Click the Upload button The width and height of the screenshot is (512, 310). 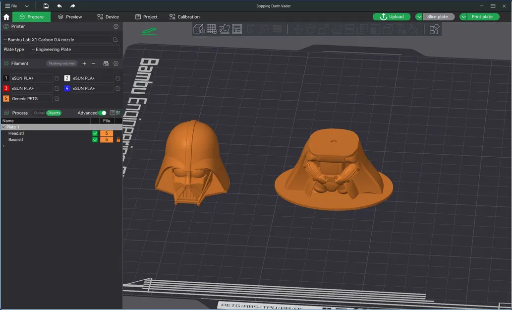(x=391, y=16)
